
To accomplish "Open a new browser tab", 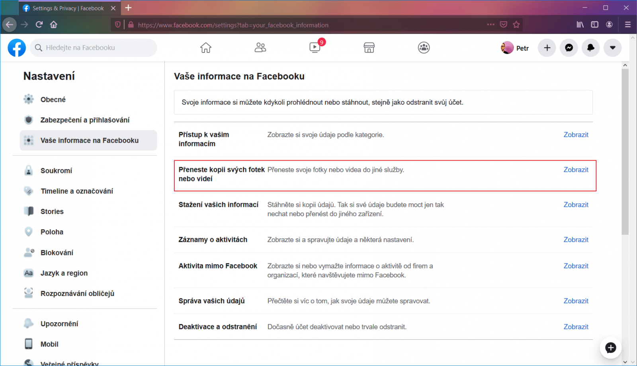I will [128, 8].
